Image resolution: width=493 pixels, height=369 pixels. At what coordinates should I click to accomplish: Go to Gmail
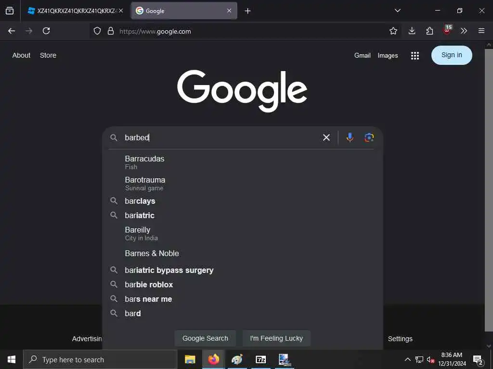point(362,56)
